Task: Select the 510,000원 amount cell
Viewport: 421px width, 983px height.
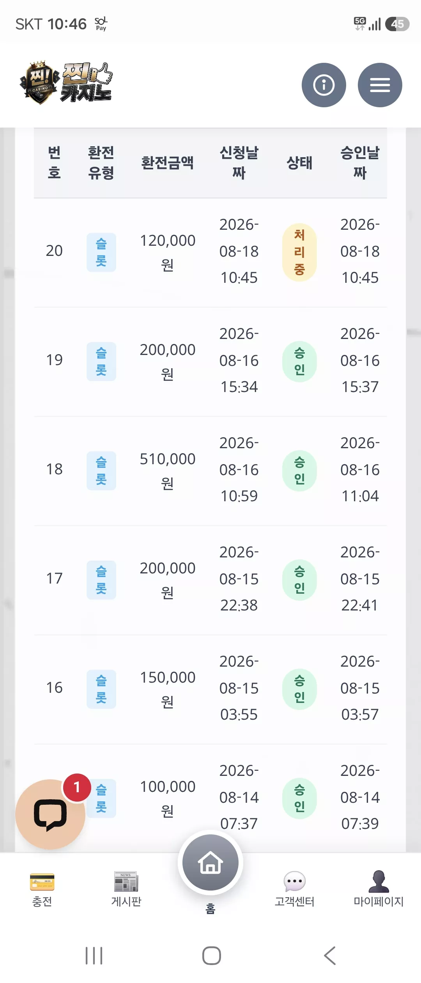Action: (x=168, y=471)
